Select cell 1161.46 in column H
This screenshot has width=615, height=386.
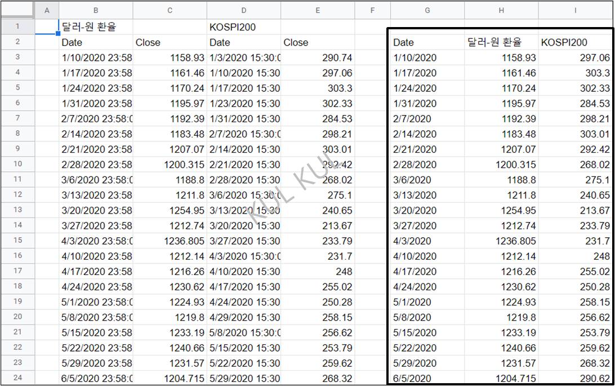click(501, 73)
